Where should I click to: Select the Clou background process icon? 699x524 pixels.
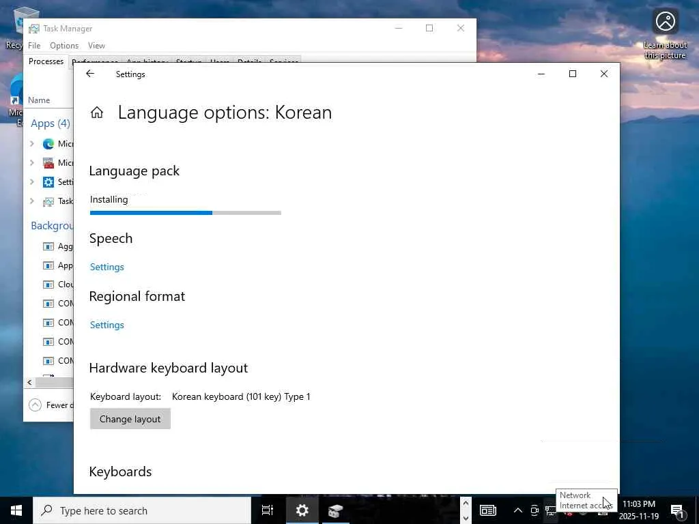pos(48,285)
